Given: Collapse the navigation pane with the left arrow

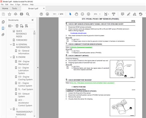Looking at the screenshot, I should click(38, 67).
